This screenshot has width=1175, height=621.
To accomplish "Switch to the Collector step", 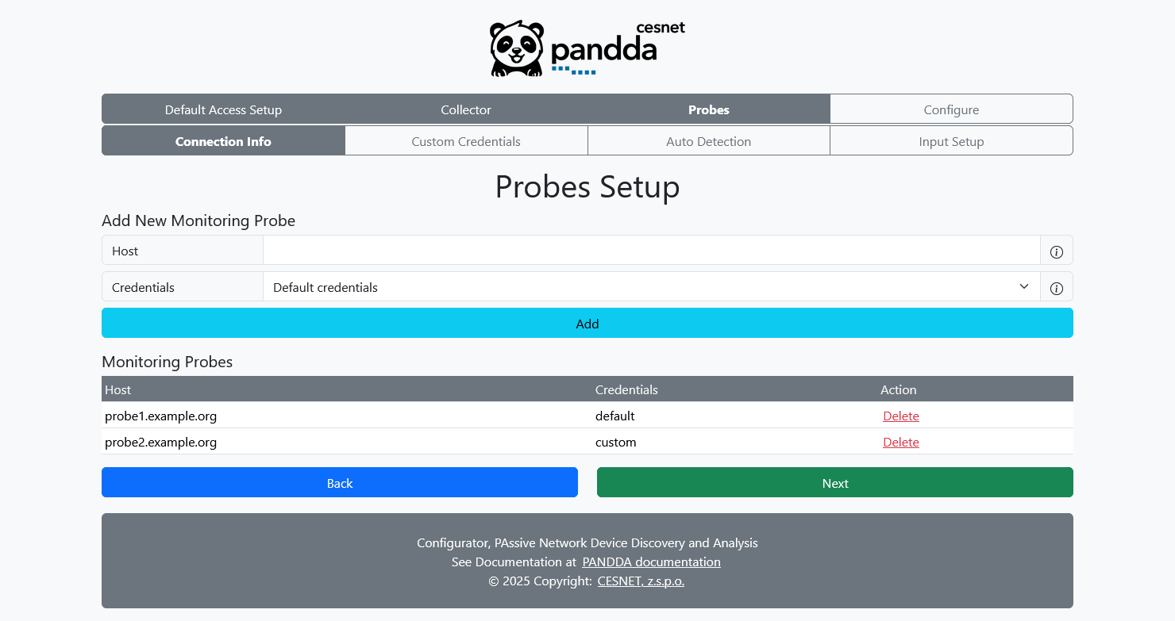I will [x=465, y=109].
